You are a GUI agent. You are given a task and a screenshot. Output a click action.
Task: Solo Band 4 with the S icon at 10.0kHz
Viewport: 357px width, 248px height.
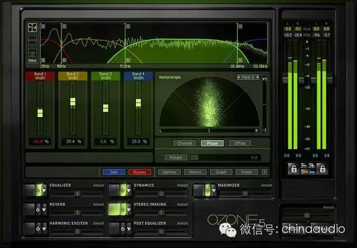[x=240, y=26]
